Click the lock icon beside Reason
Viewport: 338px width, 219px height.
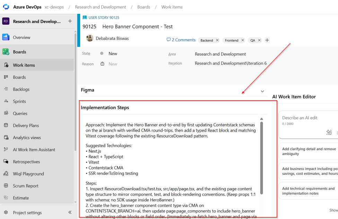pyautogui.click(x=102, y=64)
